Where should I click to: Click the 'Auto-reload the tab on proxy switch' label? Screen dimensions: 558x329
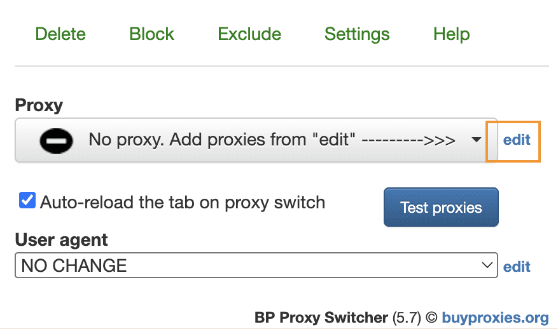pyautogui.click(x=183, y=203)
